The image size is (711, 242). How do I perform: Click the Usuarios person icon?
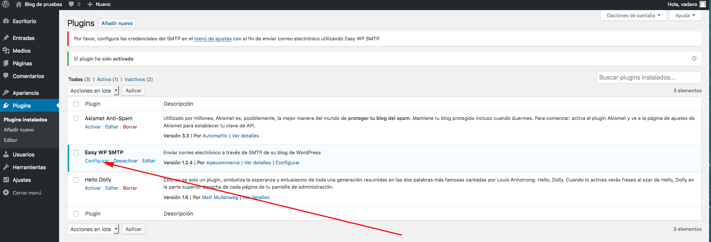pyautogui.click(x=6, y=154)
